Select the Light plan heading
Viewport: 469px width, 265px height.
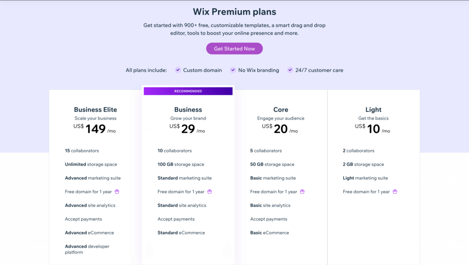[x=373, y=110]
